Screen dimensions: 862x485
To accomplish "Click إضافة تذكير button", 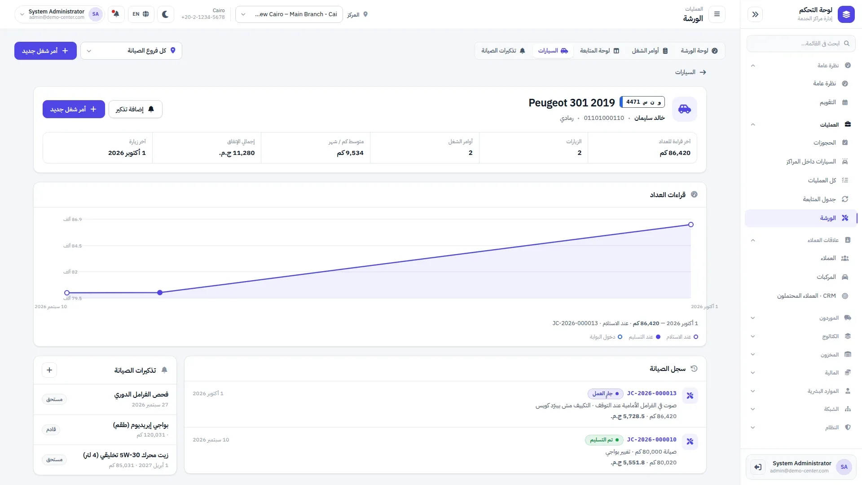I will (x=135, y=109).
